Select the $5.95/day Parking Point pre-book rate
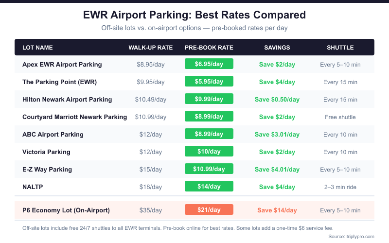 209,82
